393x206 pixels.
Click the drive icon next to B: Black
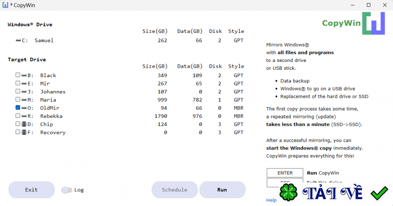click(x=24, y=75)
